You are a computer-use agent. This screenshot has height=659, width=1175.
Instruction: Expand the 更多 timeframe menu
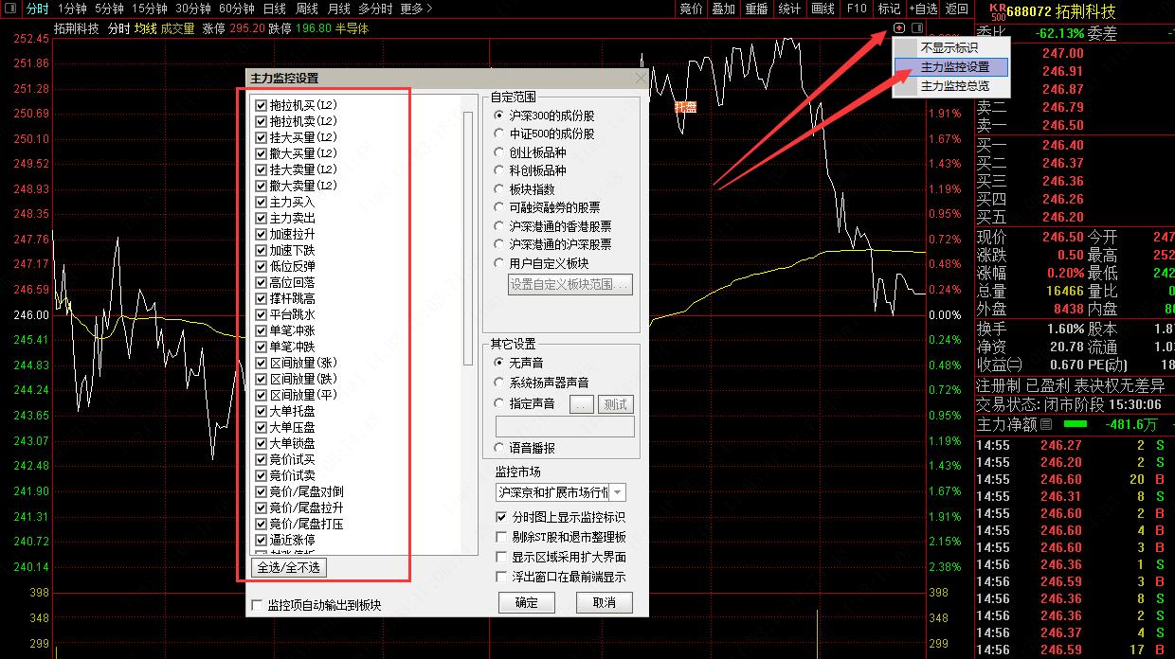pos(416,9)
